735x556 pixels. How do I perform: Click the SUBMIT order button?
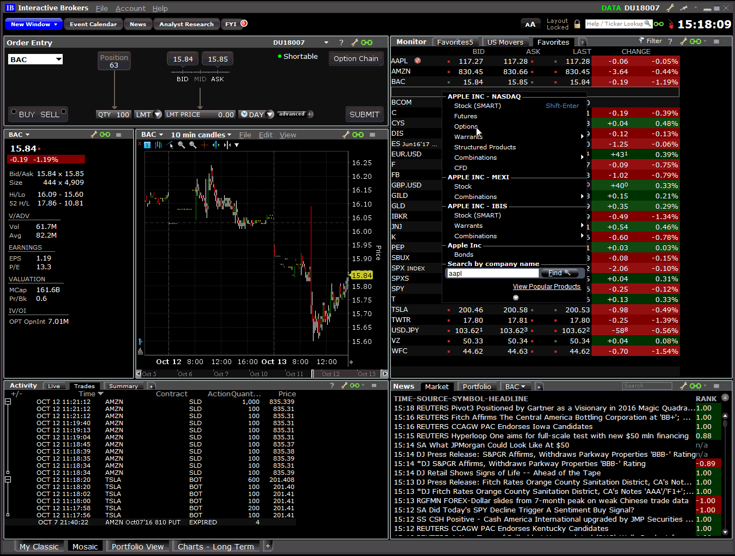coord(364,114)
